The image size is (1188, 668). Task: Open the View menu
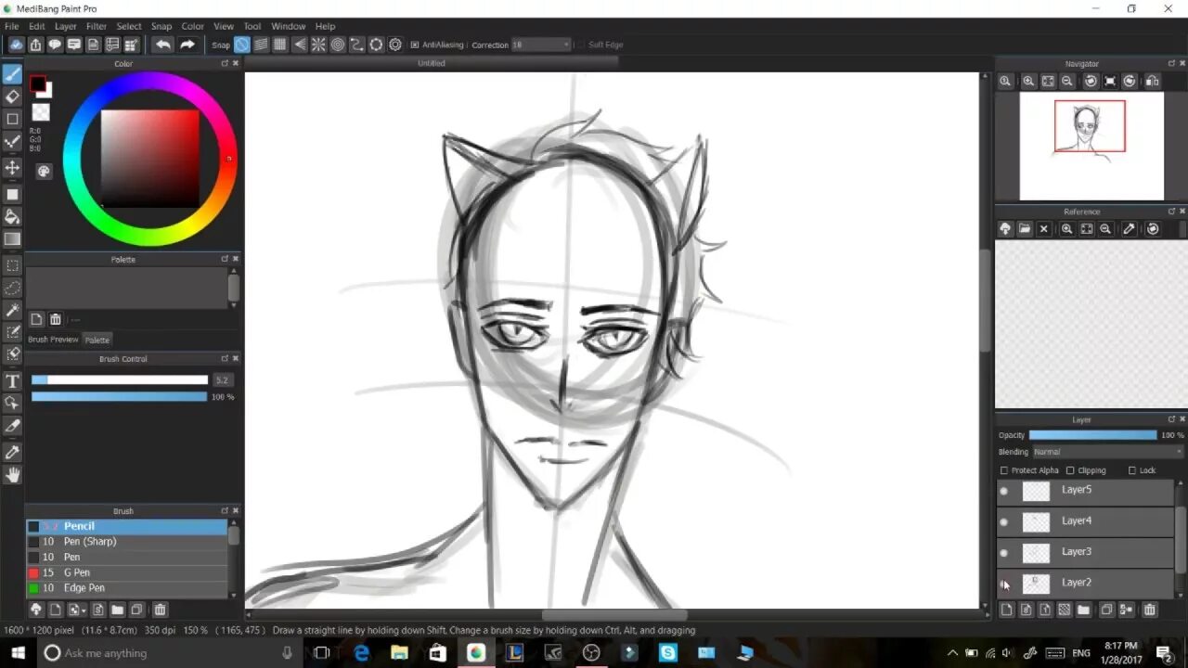[x=224, y=26]
